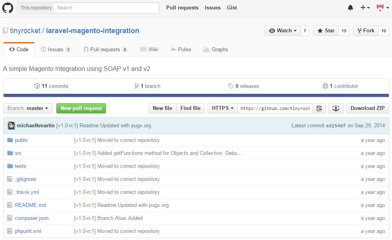Click the clone URL text field
The image size is (392, 240).
click(x=275, y=108)
